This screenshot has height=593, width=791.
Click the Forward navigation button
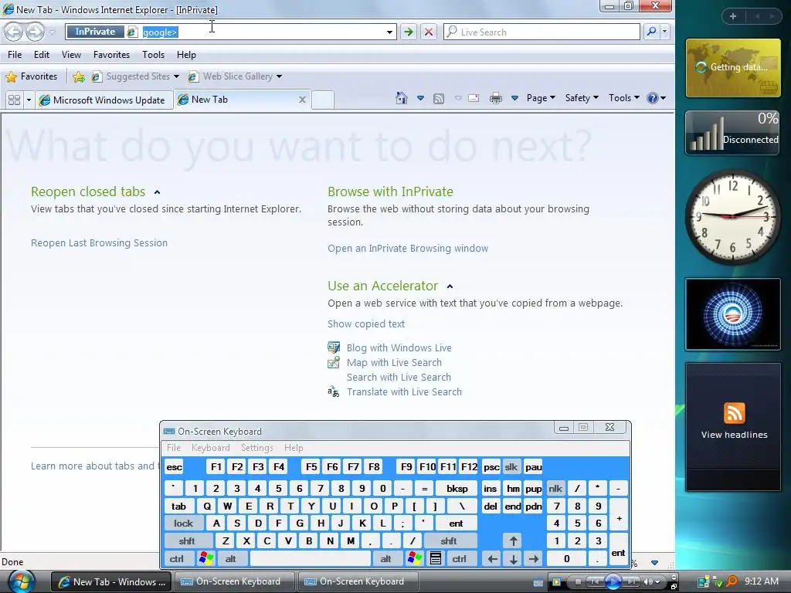coord(35,32)
